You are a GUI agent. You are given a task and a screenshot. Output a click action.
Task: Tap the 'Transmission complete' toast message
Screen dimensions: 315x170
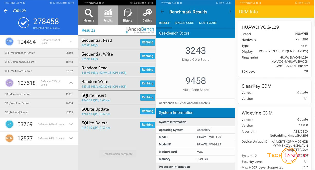coord(118,154)
